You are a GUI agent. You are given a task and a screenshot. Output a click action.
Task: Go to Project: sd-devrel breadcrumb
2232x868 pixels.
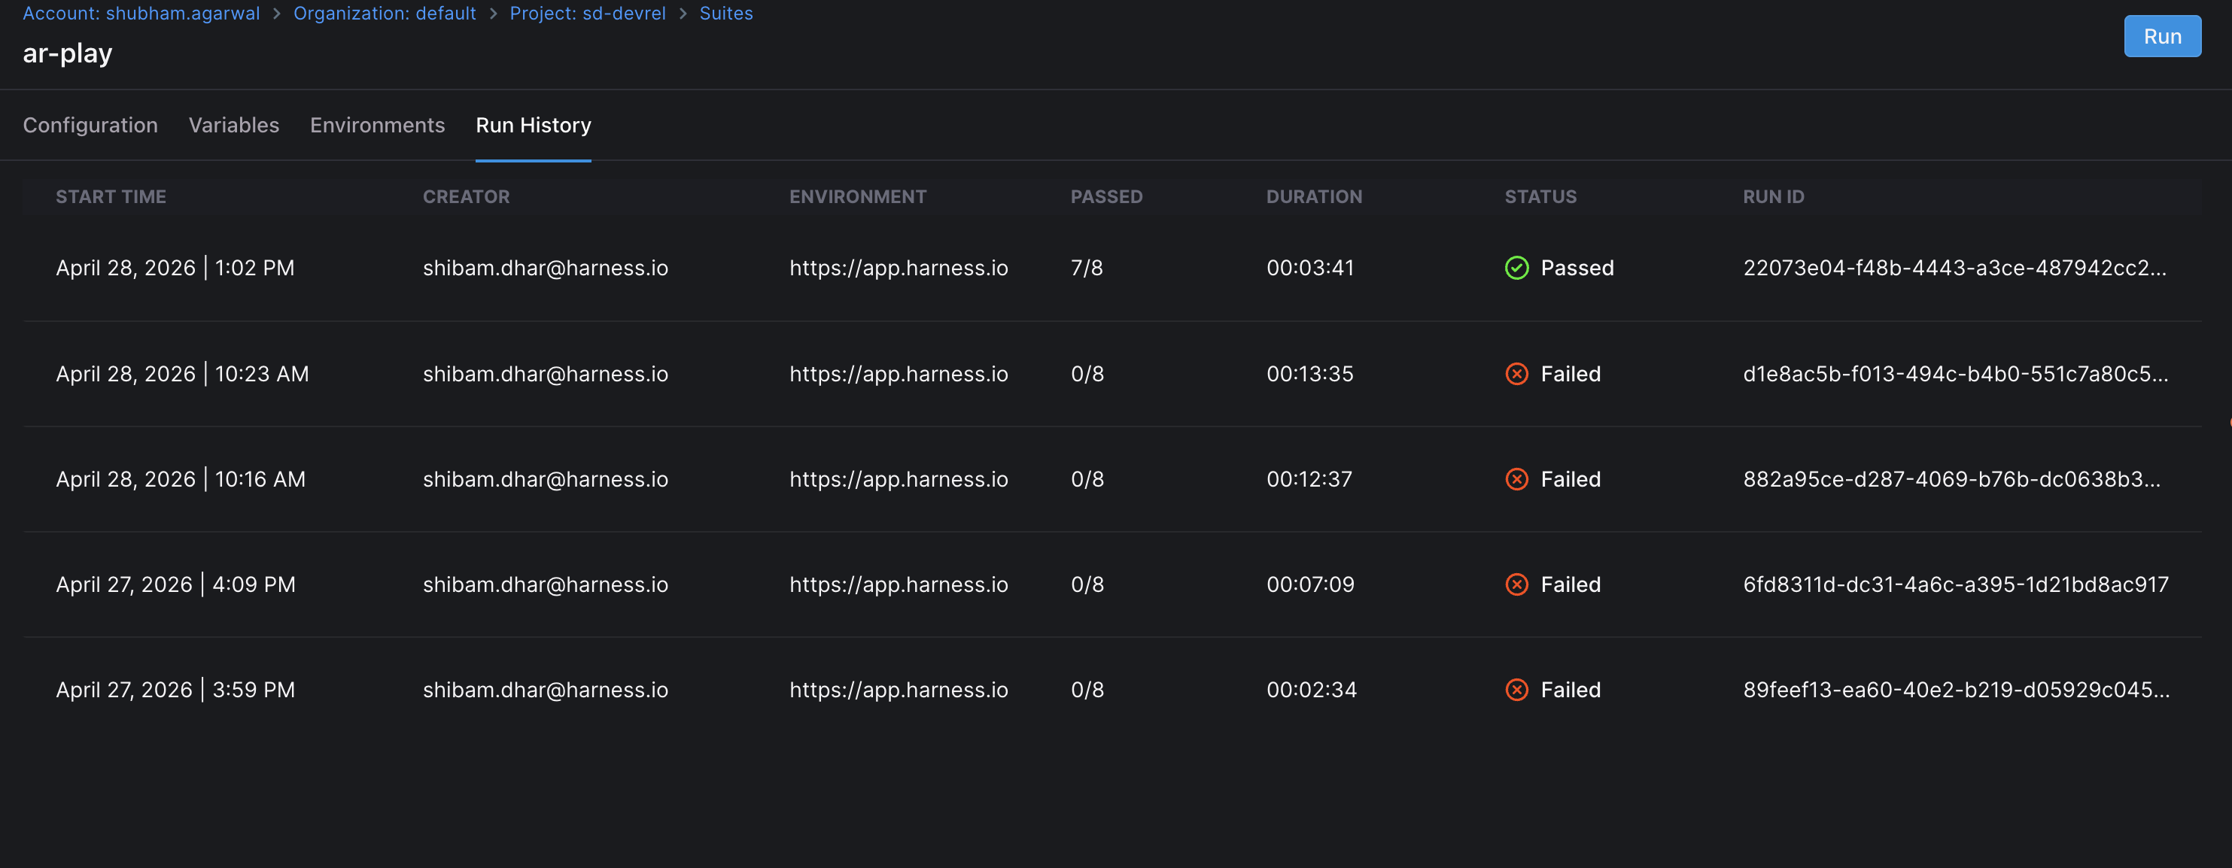tap(588, 13)
